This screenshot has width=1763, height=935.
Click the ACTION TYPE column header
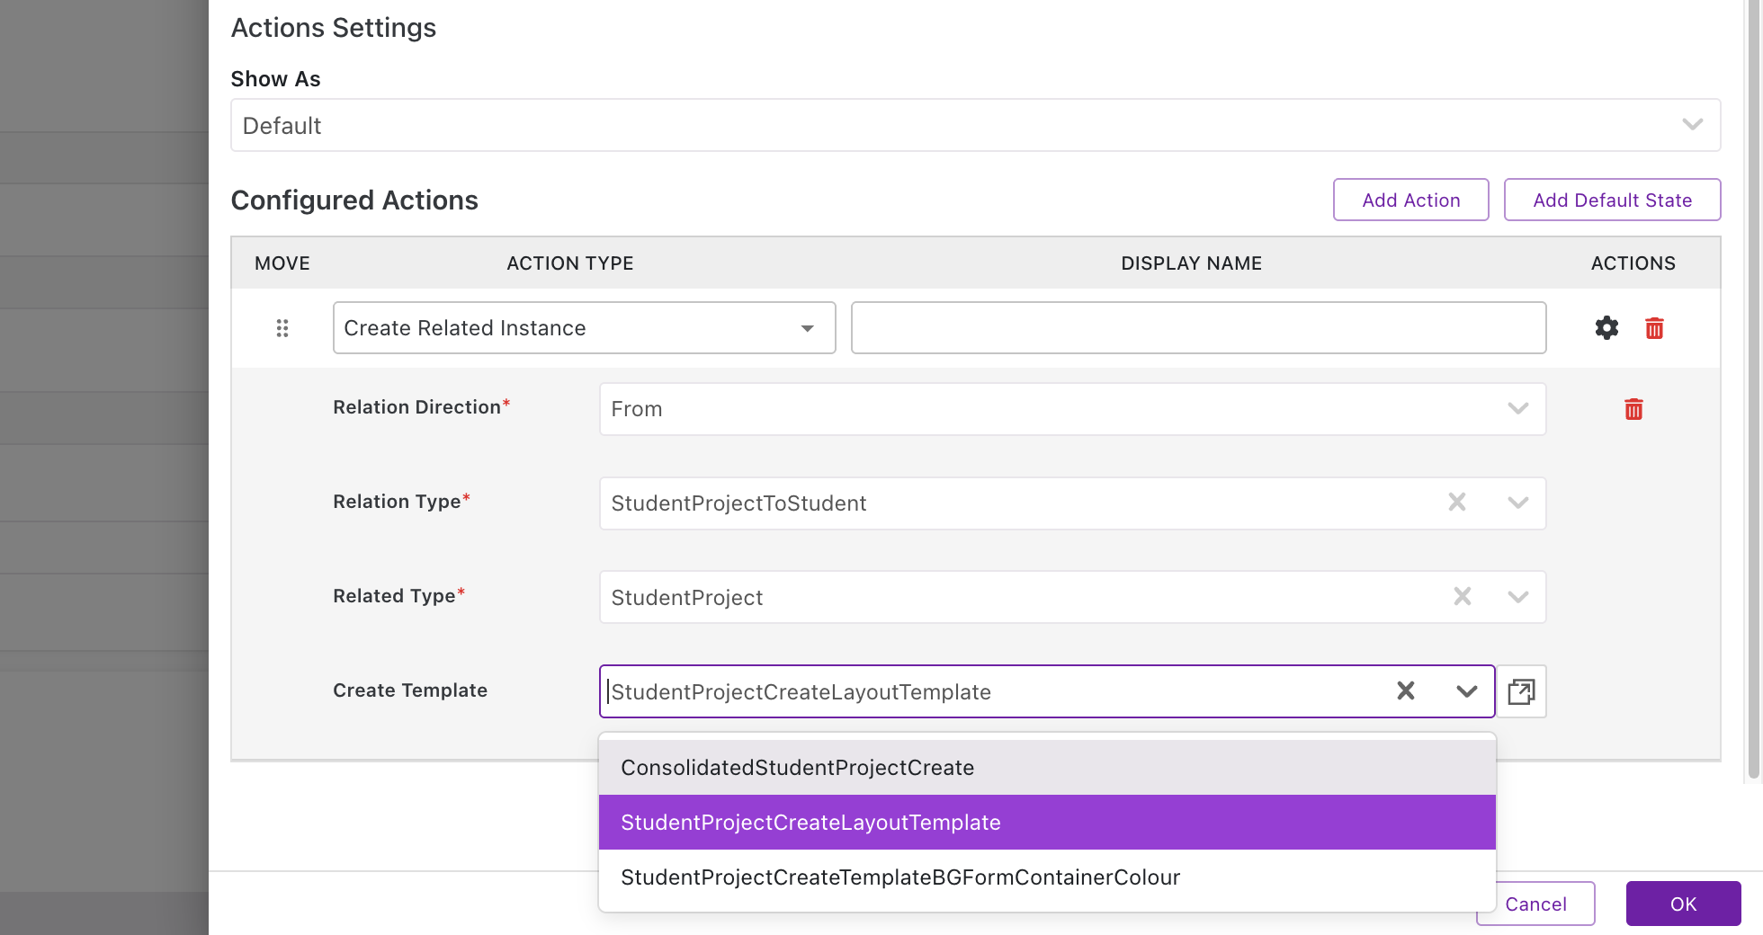pos(569,263)
